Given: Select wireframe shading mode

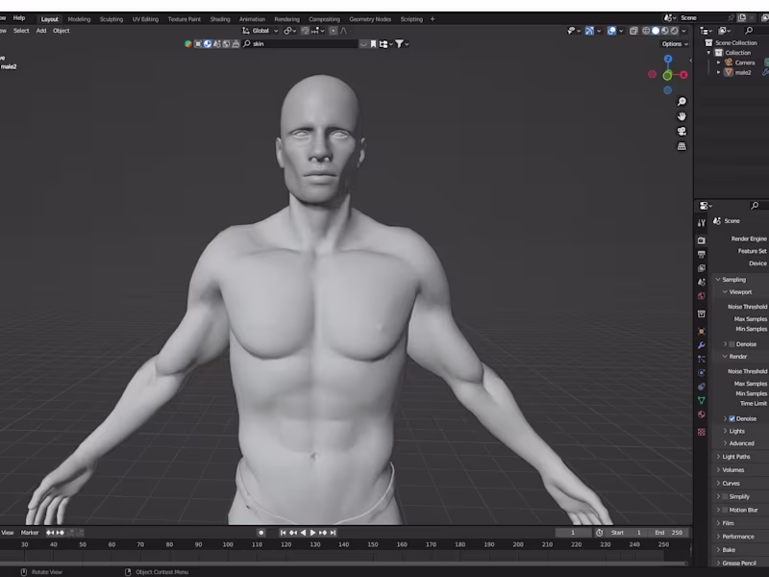Looking at the screenshot, I should (x=646, y=31).
